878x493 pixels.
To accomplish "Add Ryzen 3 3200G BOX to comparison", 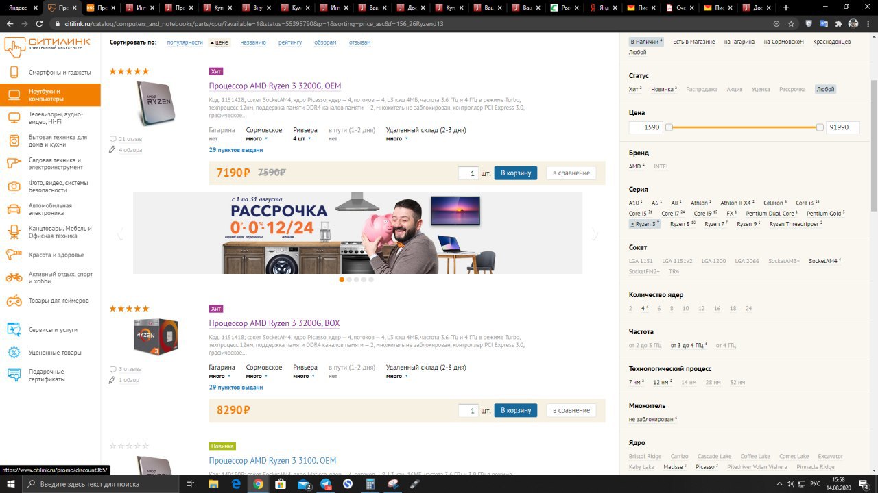I will (x=571, y=411).
